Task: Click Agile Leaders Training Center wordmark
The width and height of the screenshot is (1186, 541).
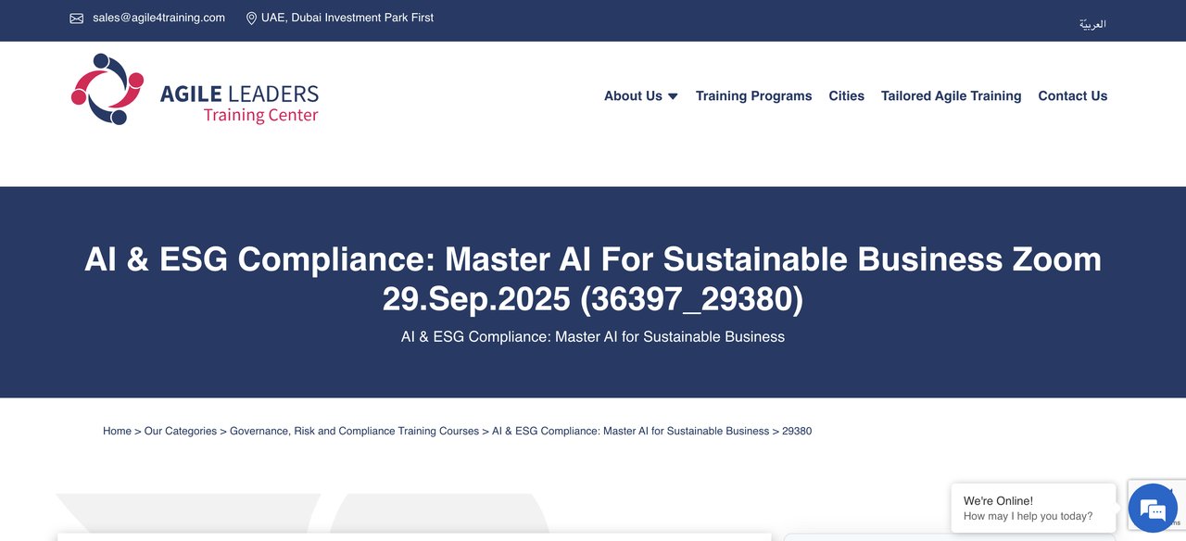Action: pos(239,103)
